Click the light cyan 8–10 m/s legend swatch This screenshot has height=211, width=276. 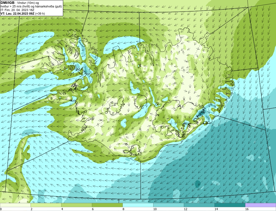[138, 205]
